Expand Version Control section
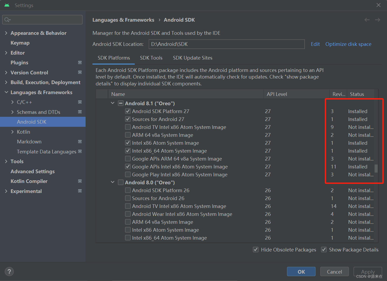 tap(6, 72)
